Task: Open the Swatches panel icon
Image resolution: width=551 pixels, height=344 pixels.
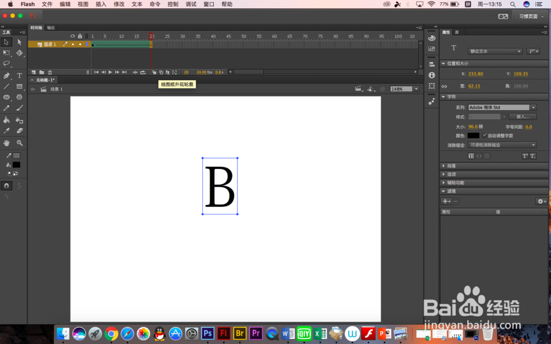Action: [431, 49]
